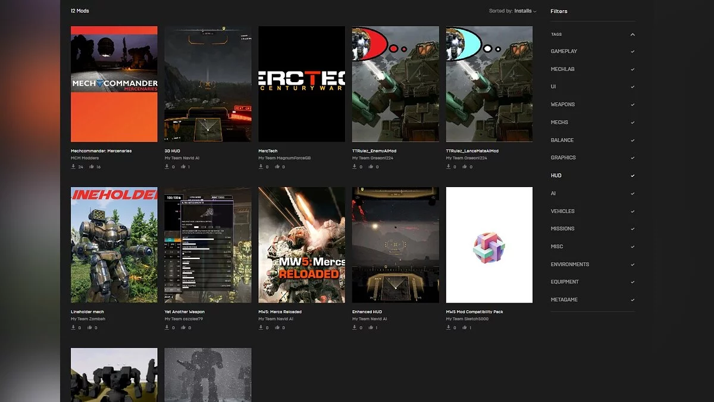Click download icon under Enhanced HUD
714x402 pixels.
355,328
